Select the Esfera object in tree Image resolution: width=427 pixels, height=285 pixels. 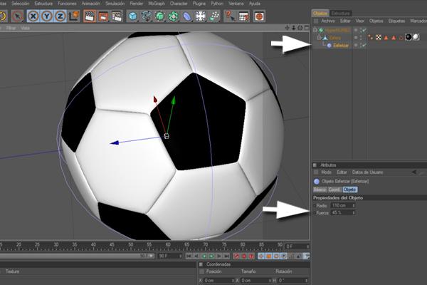click(335, 38)
